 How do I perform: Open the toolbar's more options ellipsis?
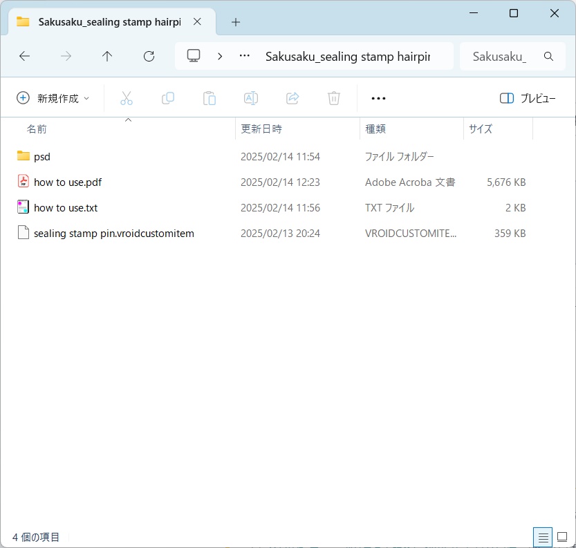pyautogui.click(x=378, y=98)
